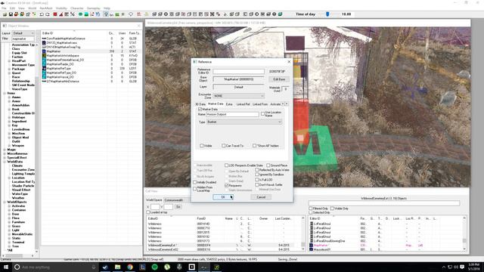
Task: Check the Visible marker option
Action: click(202, 146)
